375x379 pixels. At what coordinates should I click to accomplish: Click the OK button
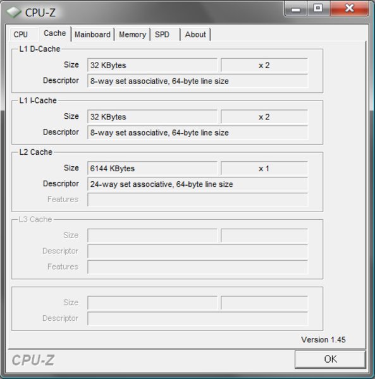click(x=330, y=359)
